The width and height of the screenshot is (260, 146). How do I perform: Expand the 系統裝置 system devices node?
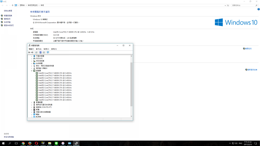pyautogui.click(x=32, y=63)
